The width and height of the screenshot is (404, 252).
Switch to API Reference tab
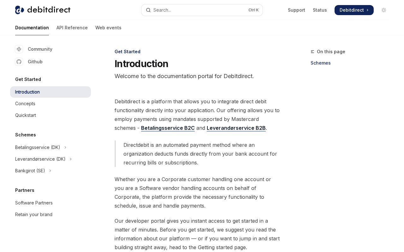pyautogui.click(x=72, y=28)
